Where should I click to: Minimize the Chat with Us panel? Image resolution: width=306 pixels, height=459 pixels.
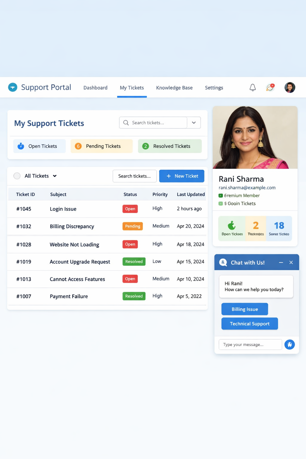[x=281, y=262]
